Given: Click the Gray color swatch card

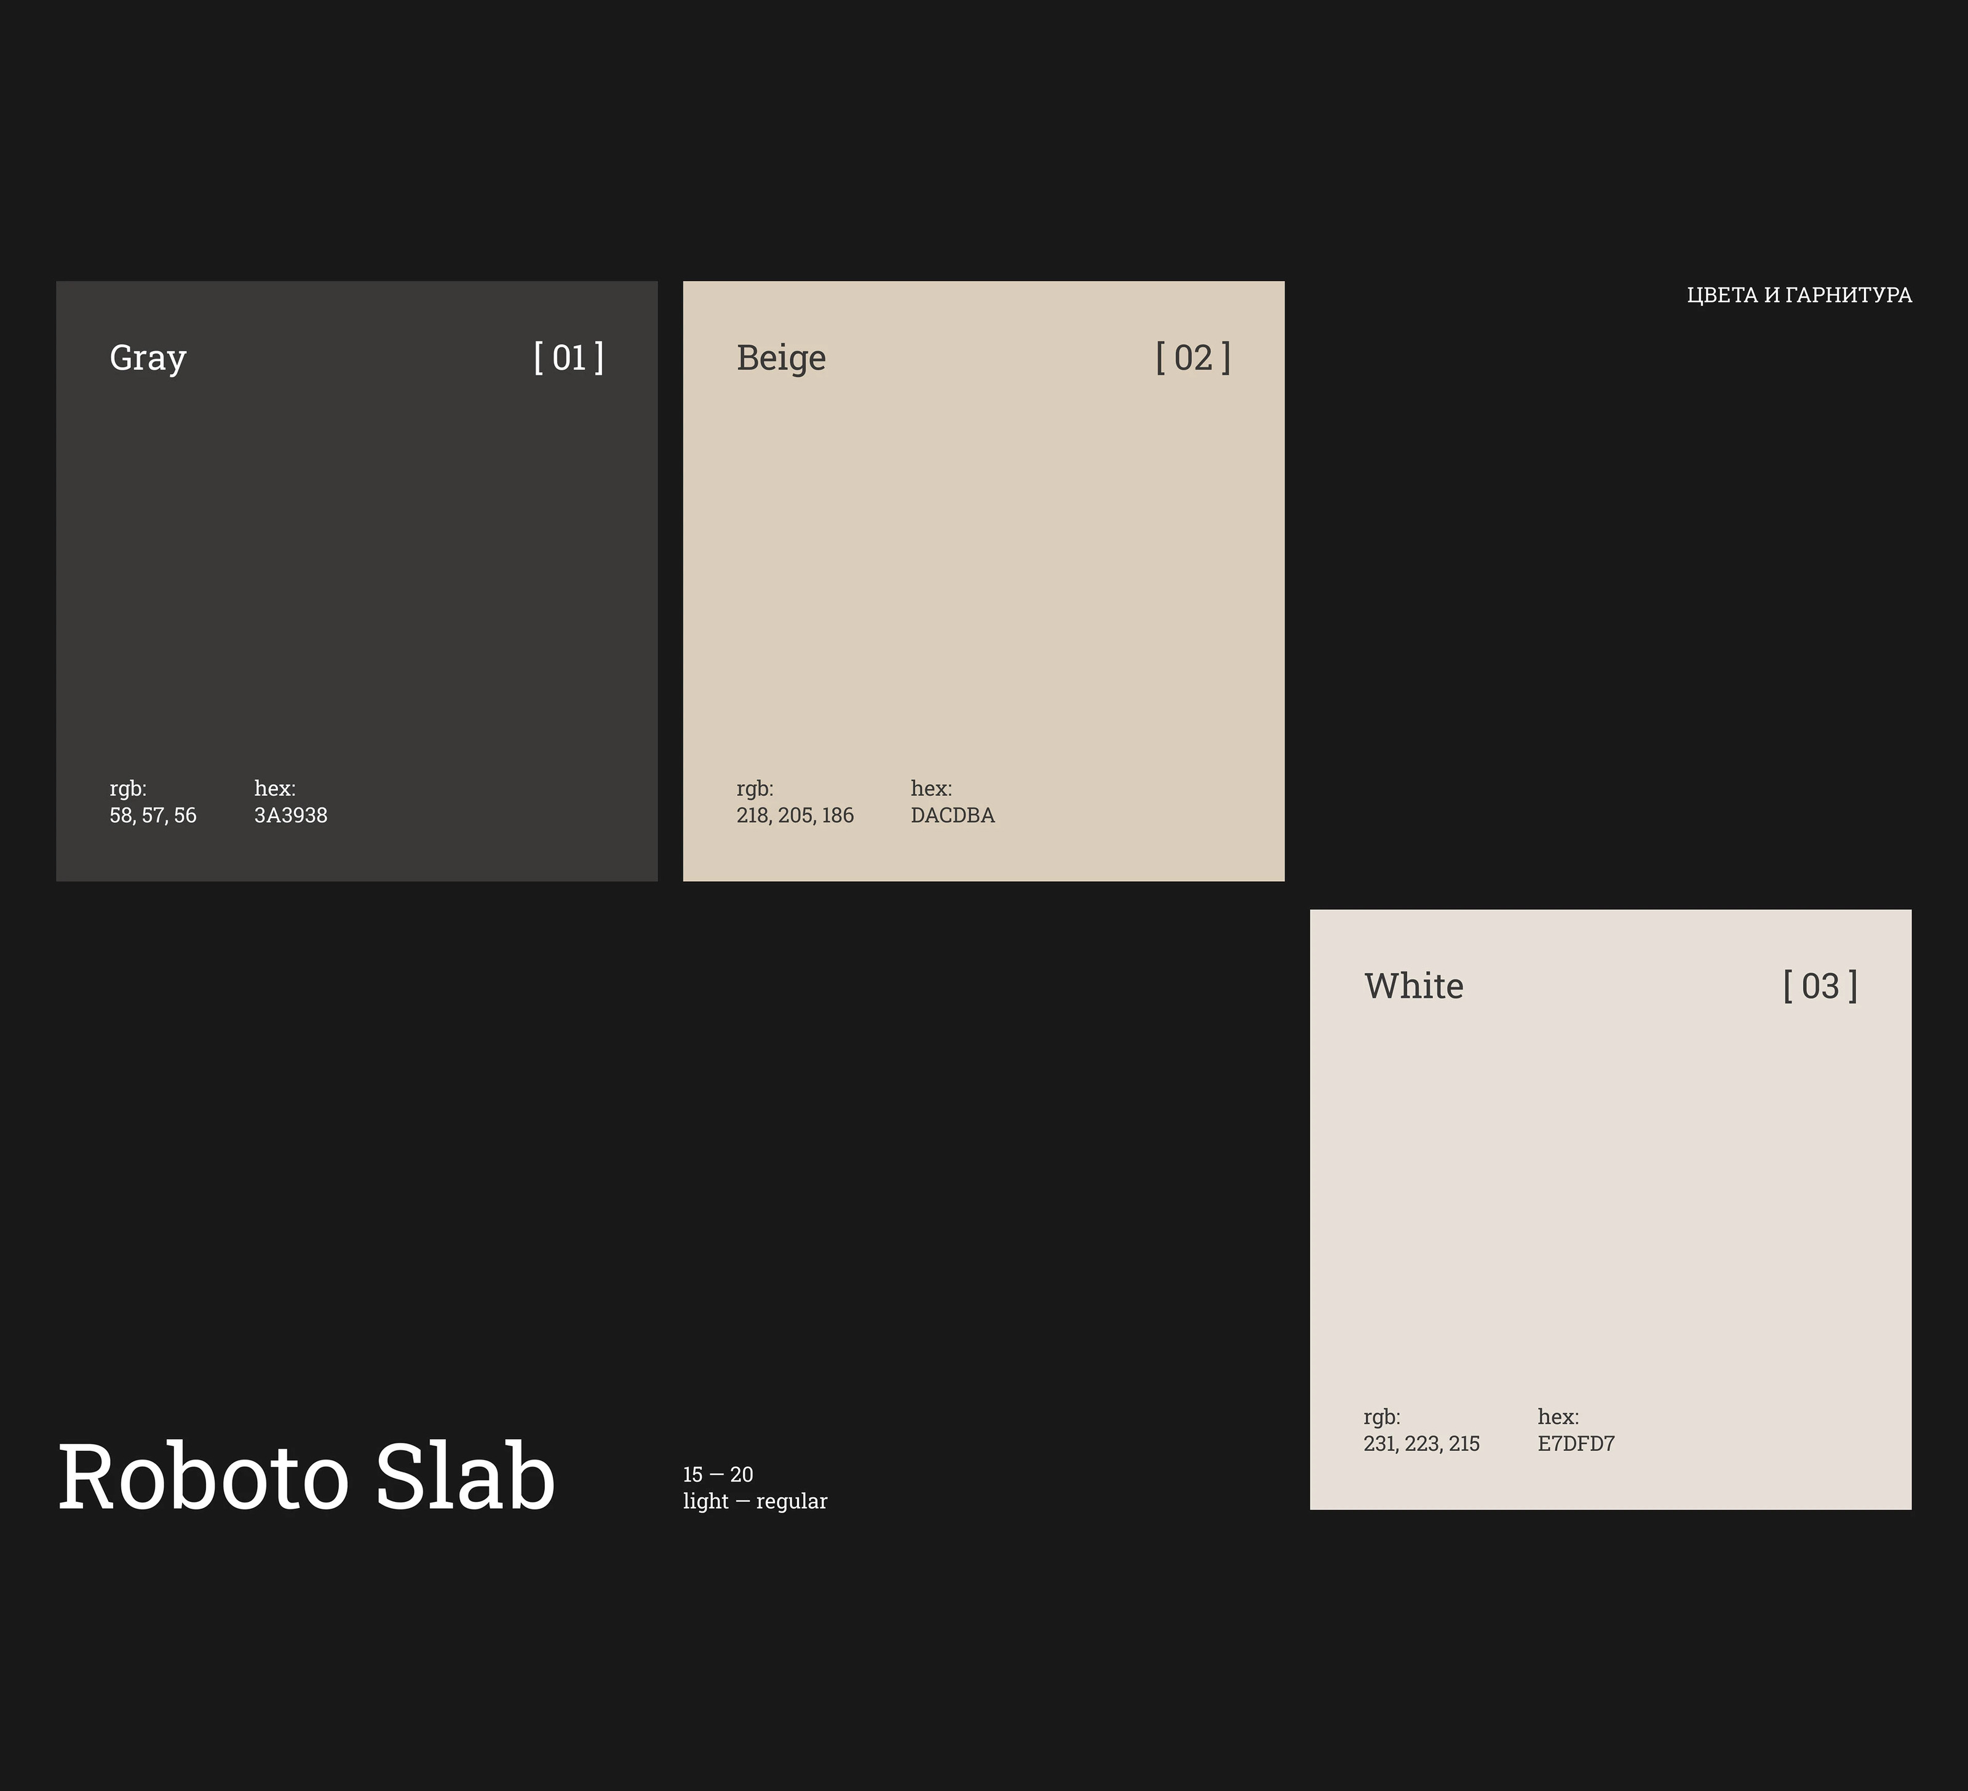Looking at the screenshot, I should coord(356,581).
